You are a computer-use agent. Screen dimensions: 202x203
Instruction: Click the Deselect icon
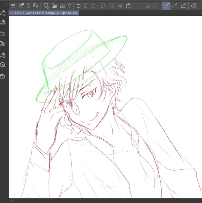[139, 6]
